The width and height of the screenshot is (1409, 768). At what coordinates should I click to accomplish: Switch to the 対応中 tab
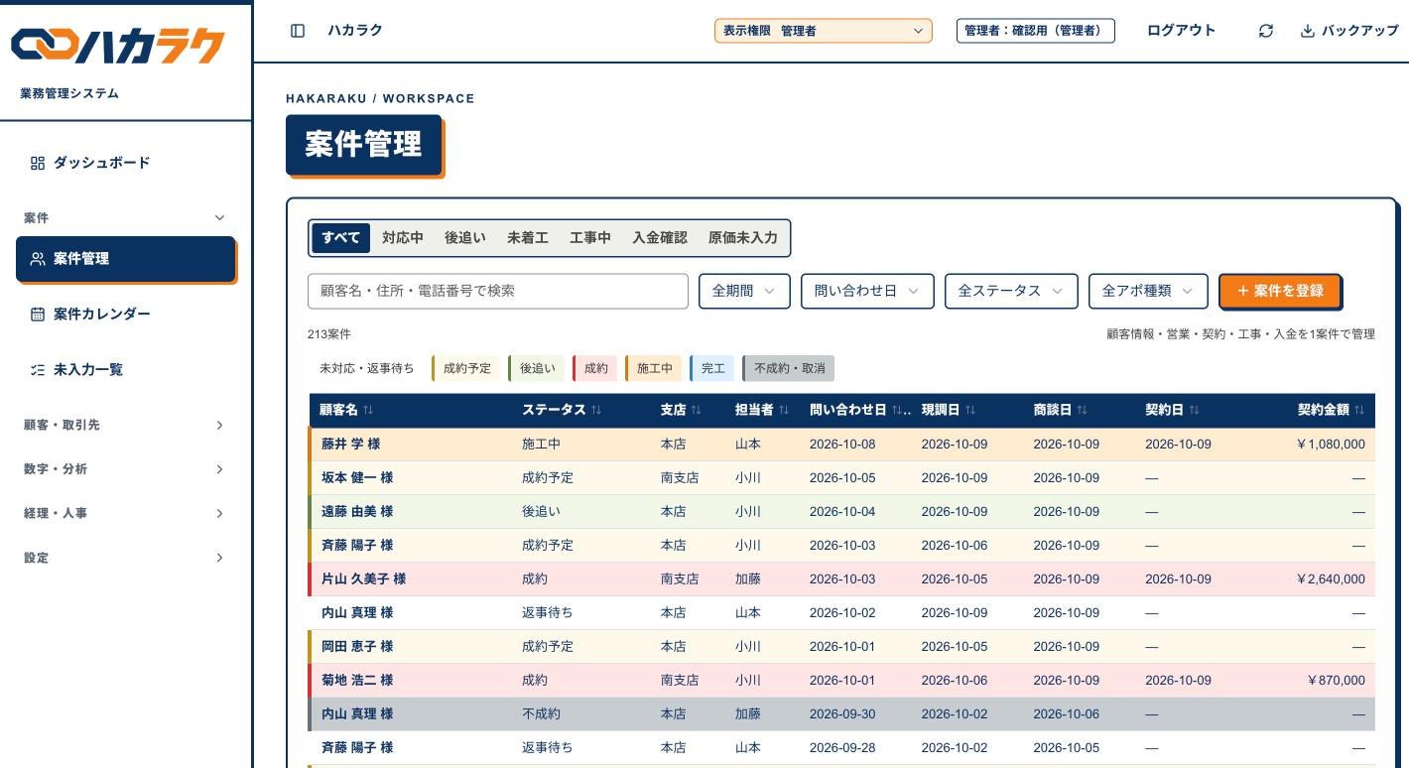pos(403,238)
